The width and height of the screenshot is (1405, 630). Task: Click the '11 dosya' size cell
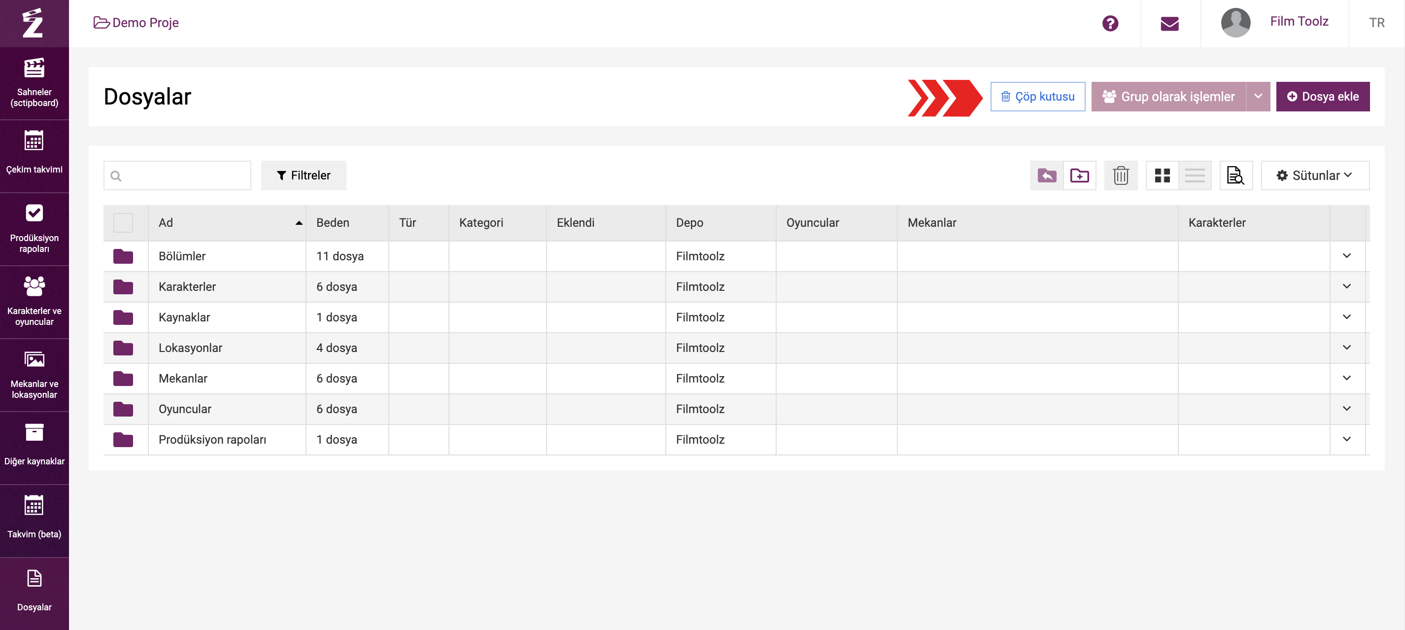(x=347, y=256)
